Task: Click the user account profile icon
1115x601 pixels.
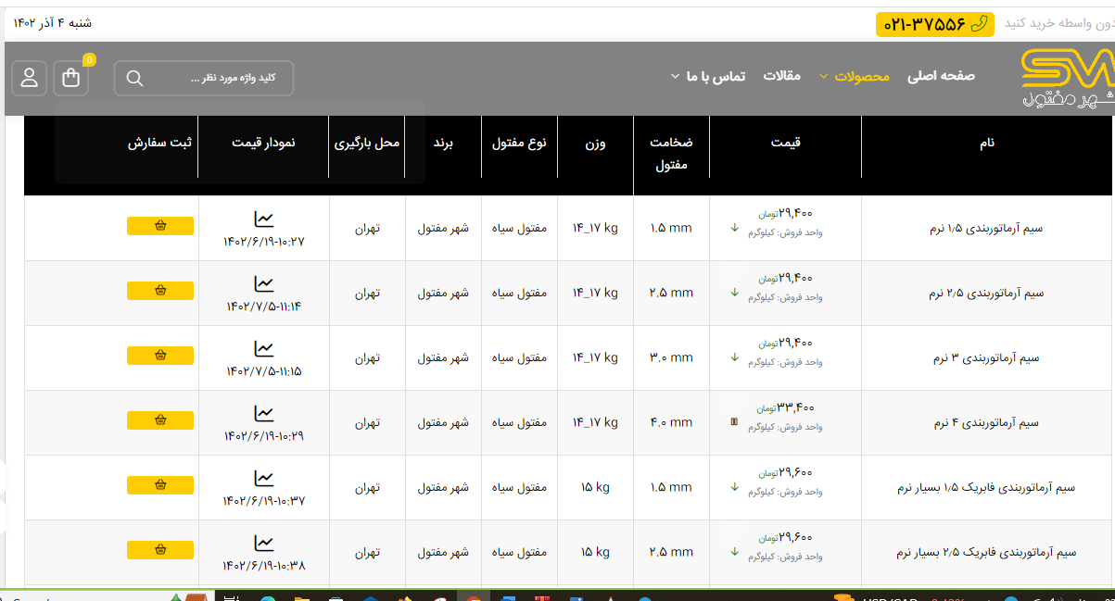Action: 30,78
